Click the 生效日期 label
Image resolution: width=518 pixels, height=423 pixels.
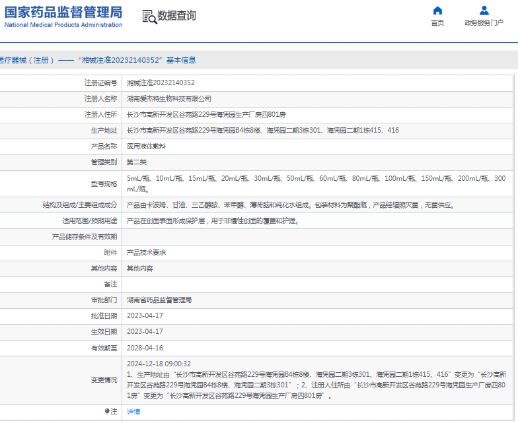[x=104, y=331]
